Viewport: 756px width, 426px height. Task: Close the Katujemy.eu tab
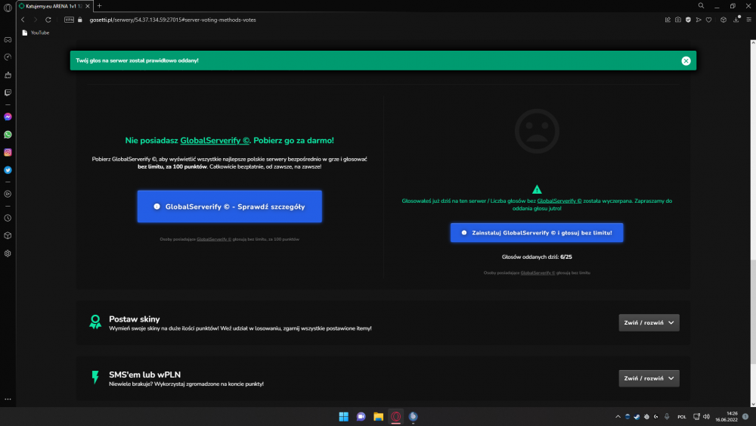[88, 6]
